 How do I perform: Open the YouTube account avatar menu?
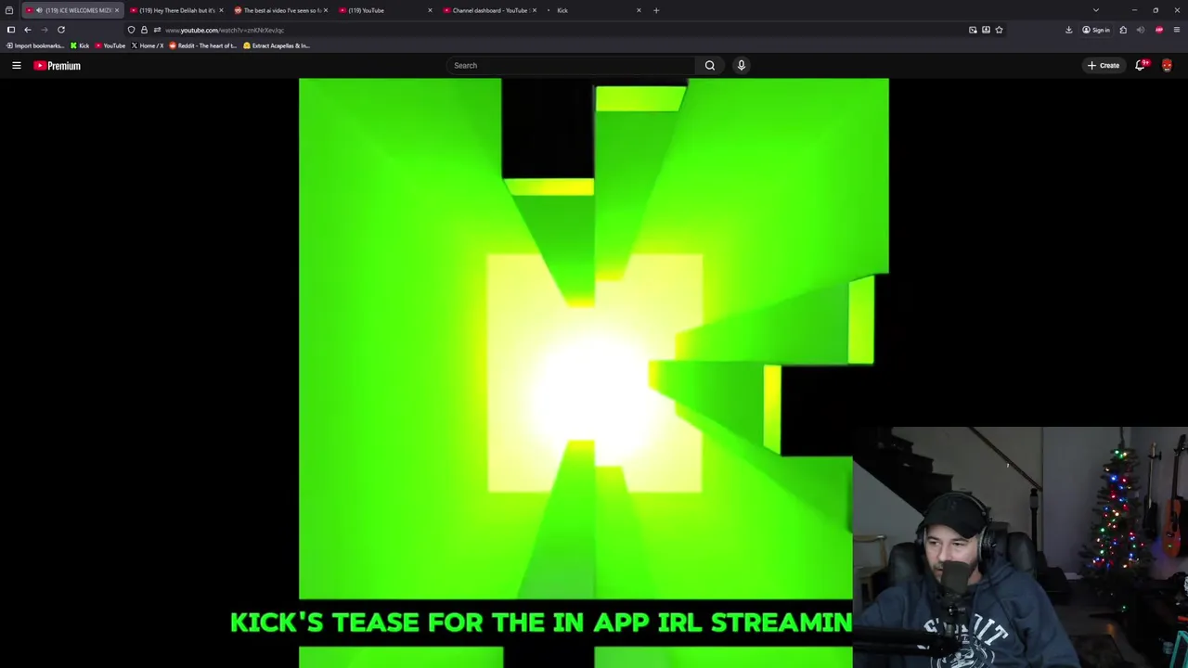coord(1167,65)
